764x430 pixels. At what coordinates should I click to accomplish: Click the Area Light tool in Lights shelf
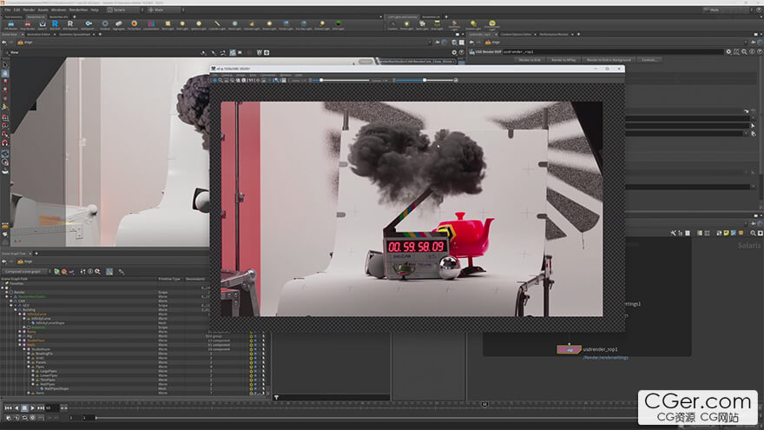point(437,25)
